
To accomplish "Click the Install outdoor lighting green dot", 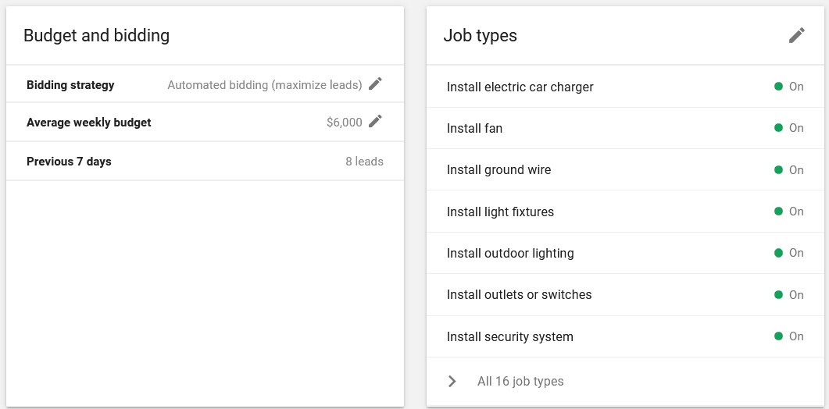I will 778,253.
